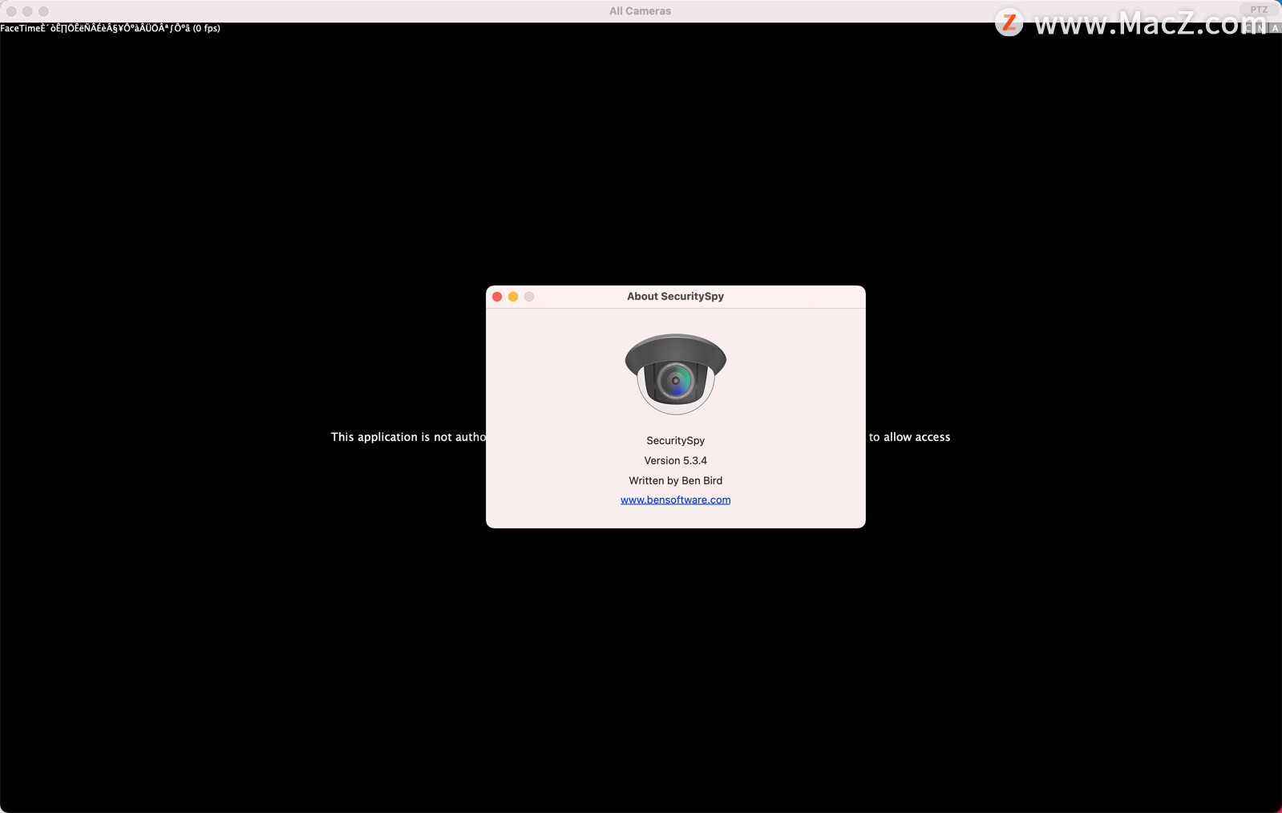Close the All Cameras window
Image resolution: width=1282 pixels, height=813 pixels.
tap(11, 11)
